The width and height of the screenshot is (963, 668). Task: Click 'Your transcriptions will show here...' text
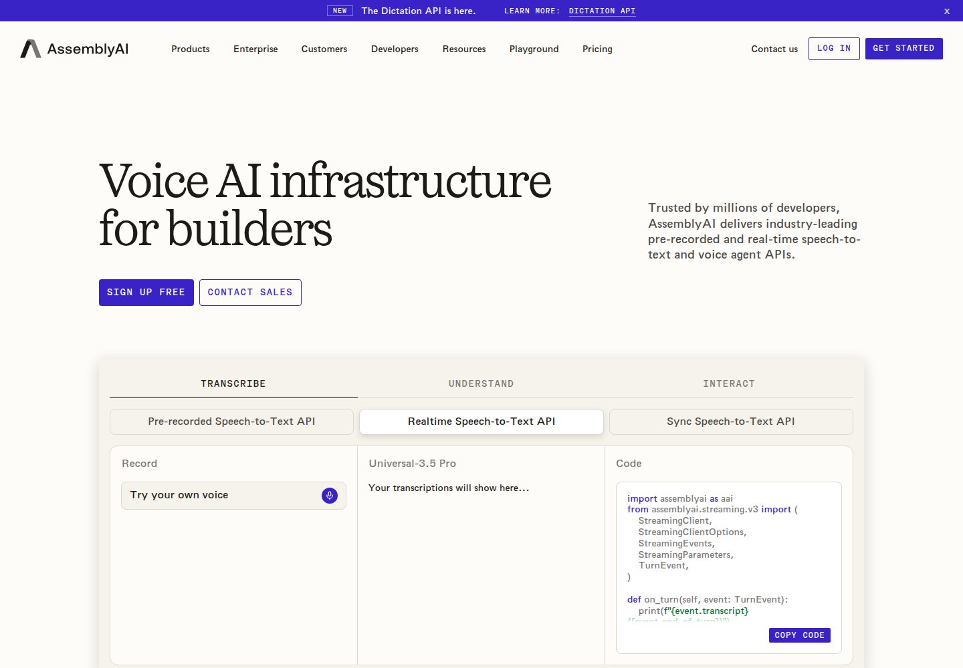pyautogui.click(x=449, y=488)
